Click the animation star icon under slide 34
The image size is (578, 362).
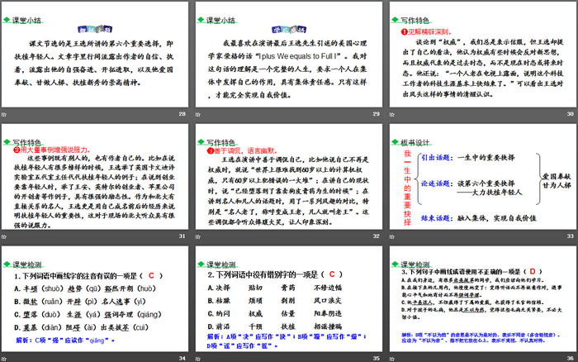coord(4,359)
